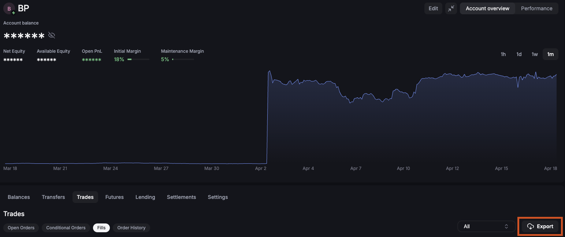Open the Balances tab
The image size is (565, 237).
click(19, 197)
